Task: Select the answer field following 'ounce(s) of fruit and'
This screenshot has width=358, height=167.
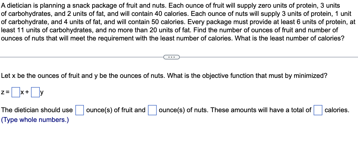Action: (x=152, y=110)
